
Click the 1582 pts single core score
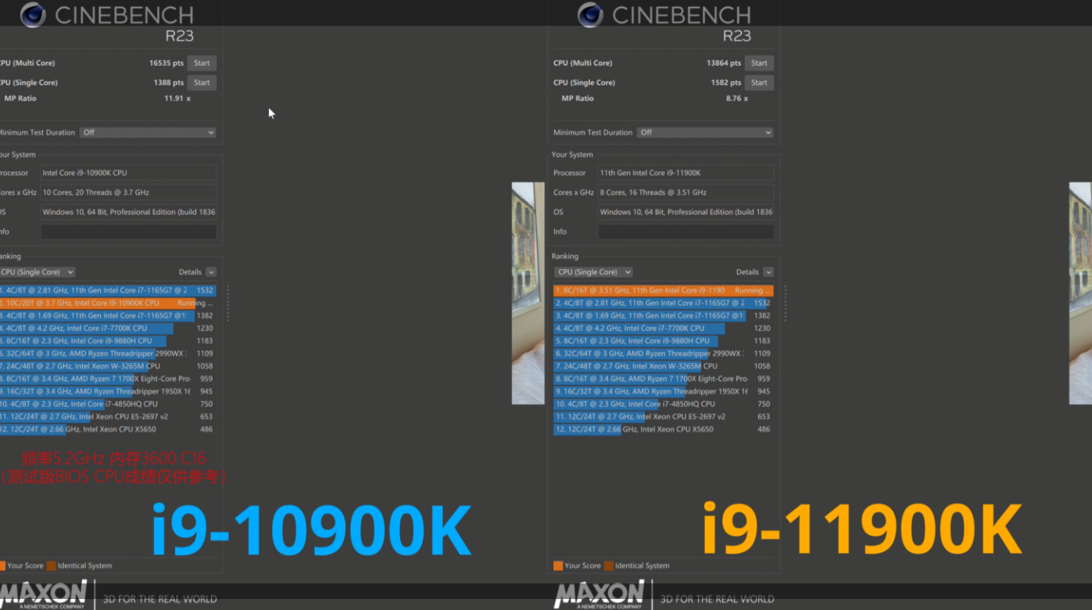(726, 83)
